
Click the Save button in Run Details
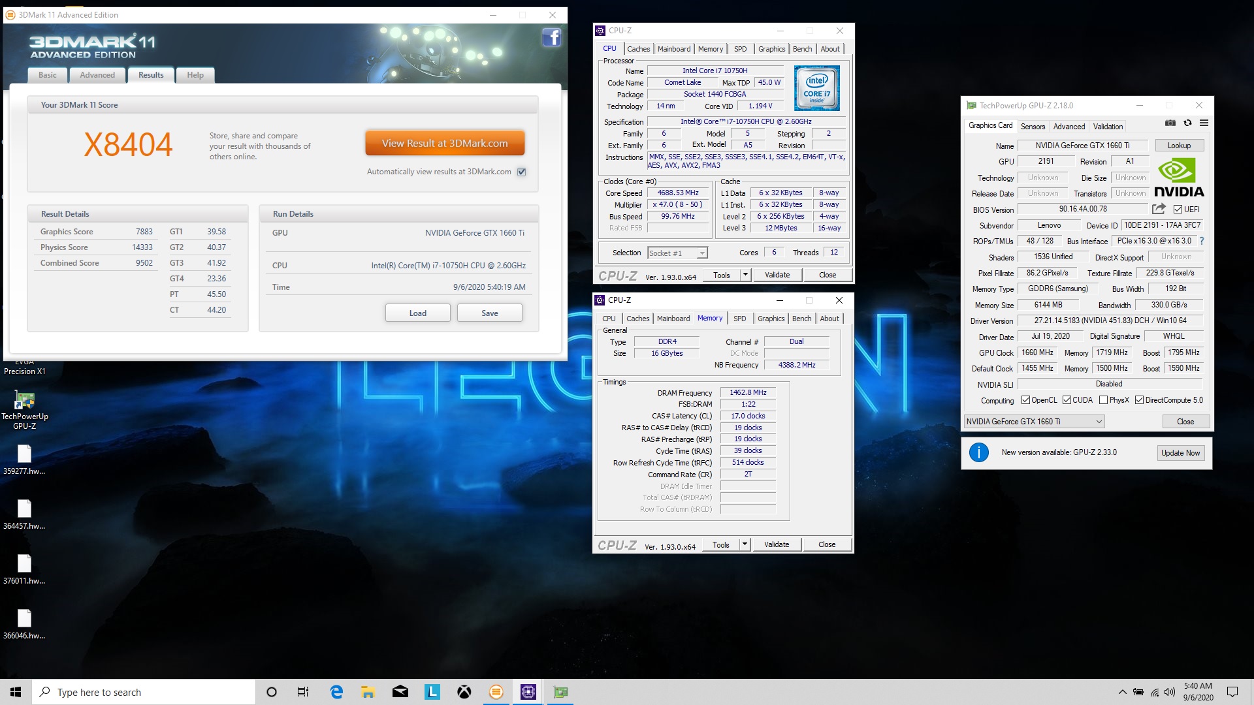(490, 313)
